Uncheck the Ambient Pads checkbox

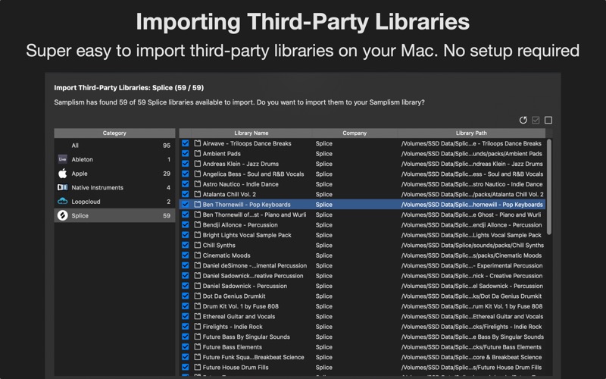(x=186, y=154)
